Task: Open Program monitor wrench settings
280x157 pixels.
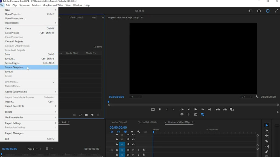Action: pos(257,97)
